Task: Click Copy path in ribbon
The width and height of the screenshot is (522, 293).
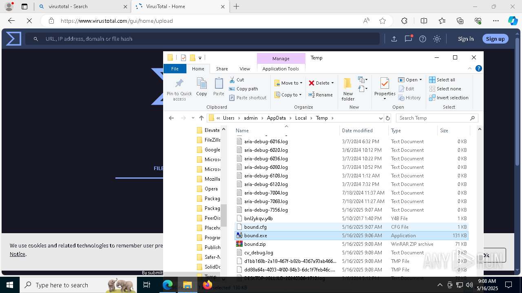Action: tap(243, 89)
